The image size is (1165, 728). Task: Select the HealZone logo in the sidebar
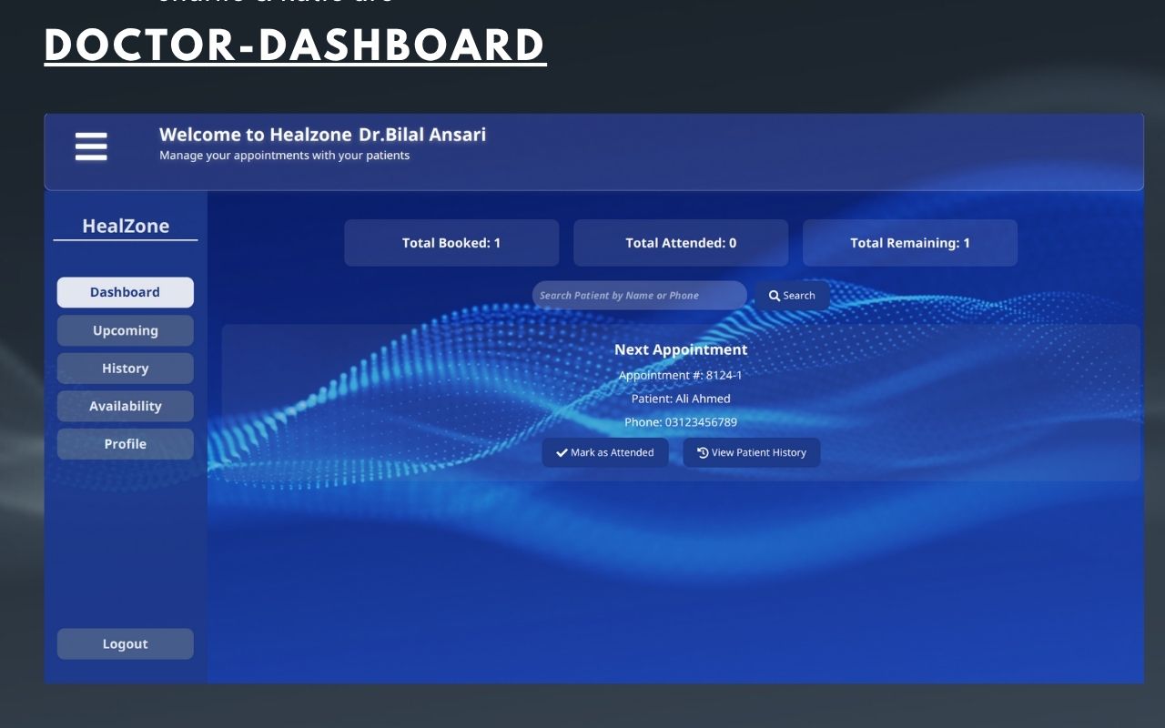click(x=125, y=225)
